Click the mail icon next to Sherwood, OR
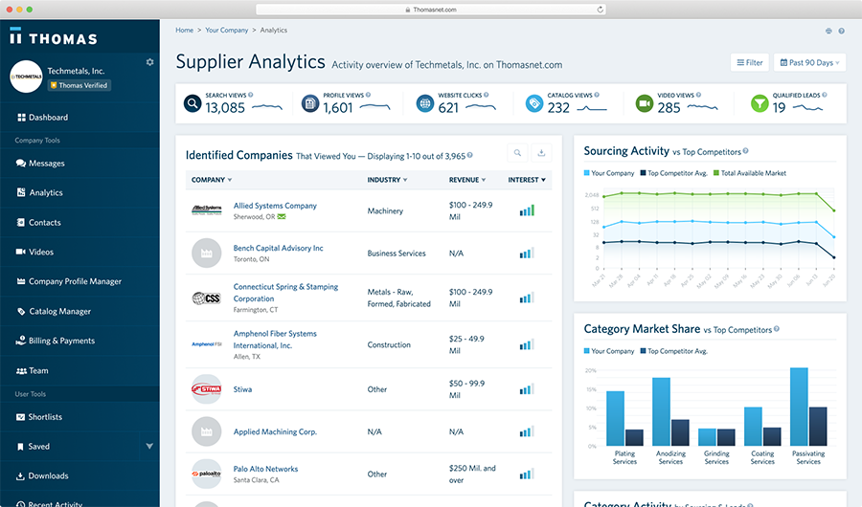This screenshot has width=862, height=507. 282,217
